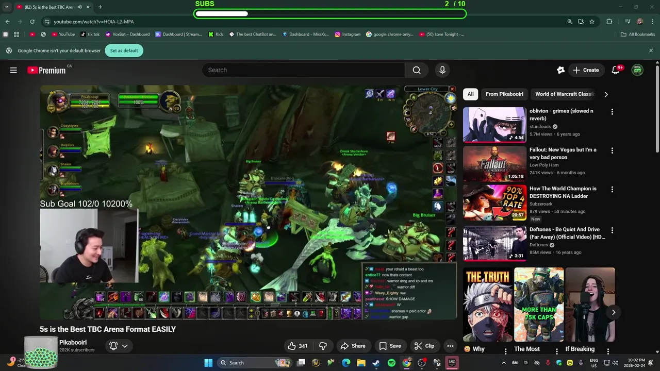Open Epic Games launcher from taskbar

452,363
